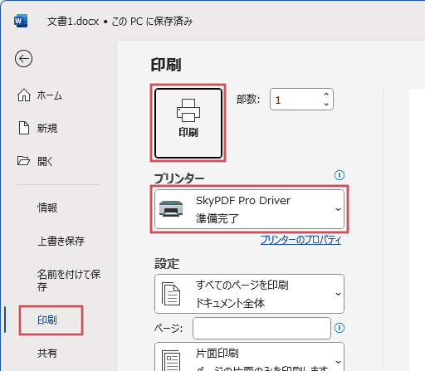425x371 pixels.
Task: Open the 共有 section
Action: (47, 354)
